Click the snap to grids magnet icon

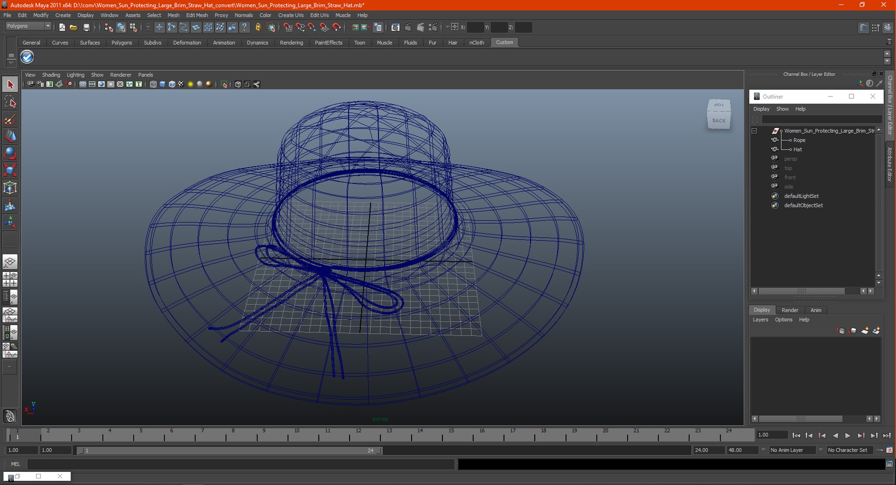click(287, 28)
